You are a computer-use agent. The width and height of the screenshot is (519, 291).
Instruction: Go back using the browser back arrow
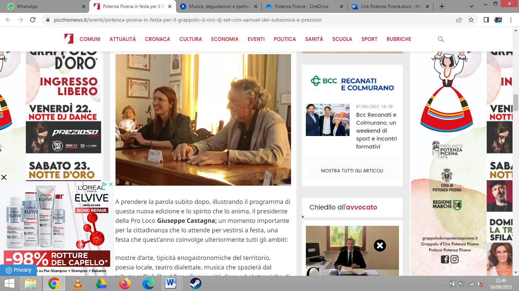[8, 20]
